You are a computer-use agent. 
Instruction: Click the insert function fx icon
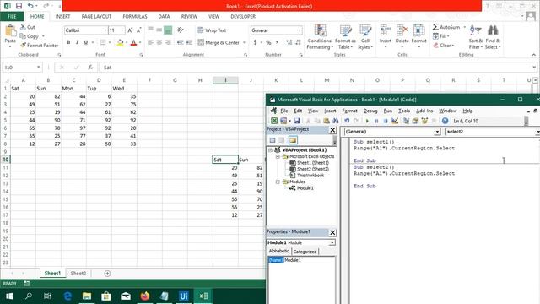pos(90,68)
